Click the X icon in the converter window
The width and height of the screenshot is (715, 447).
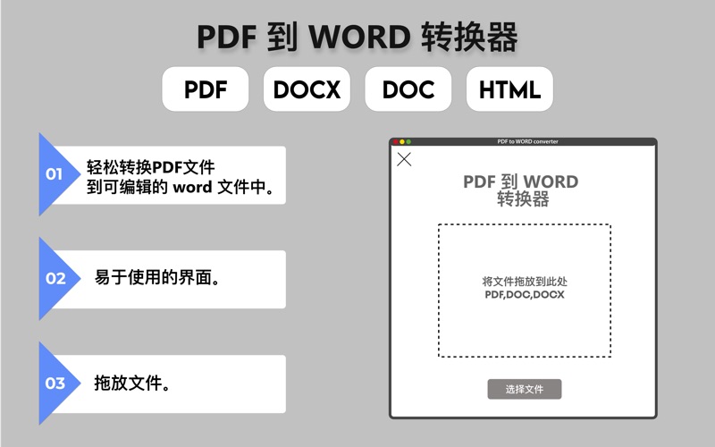[x=404, y=159]
